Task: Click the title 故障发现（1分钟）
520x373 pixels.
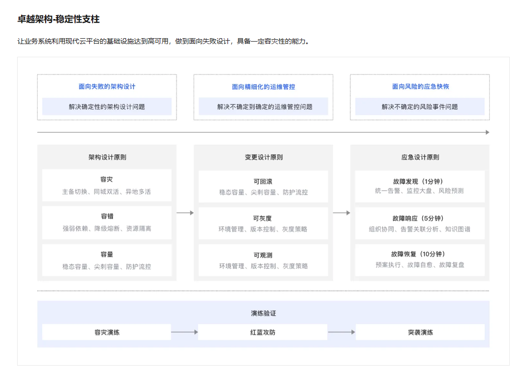Action: pos(418,182)
